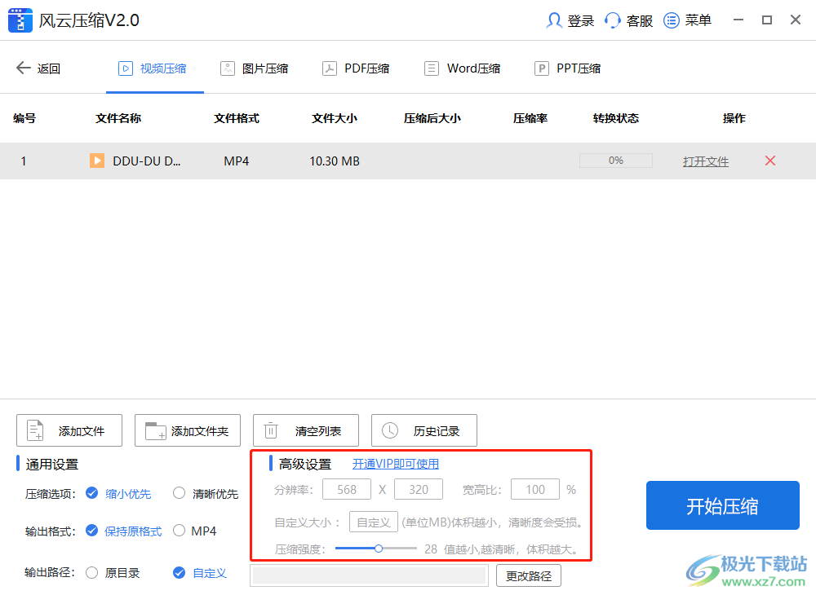Click the 清空列表 trash icon

271,430
